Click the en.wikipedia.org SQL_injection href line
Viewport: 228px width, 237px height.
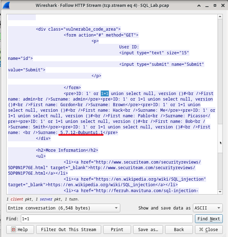click(135, 179)
